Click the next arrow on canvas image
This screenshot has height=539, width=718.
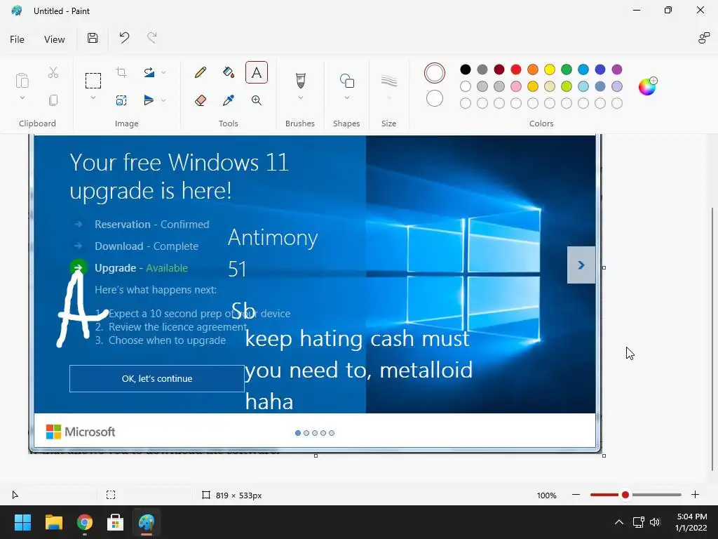[581, 265]
